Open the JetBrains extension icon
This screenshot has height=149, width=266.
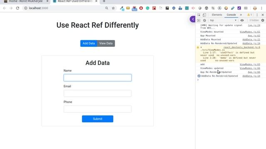point(167,8)
